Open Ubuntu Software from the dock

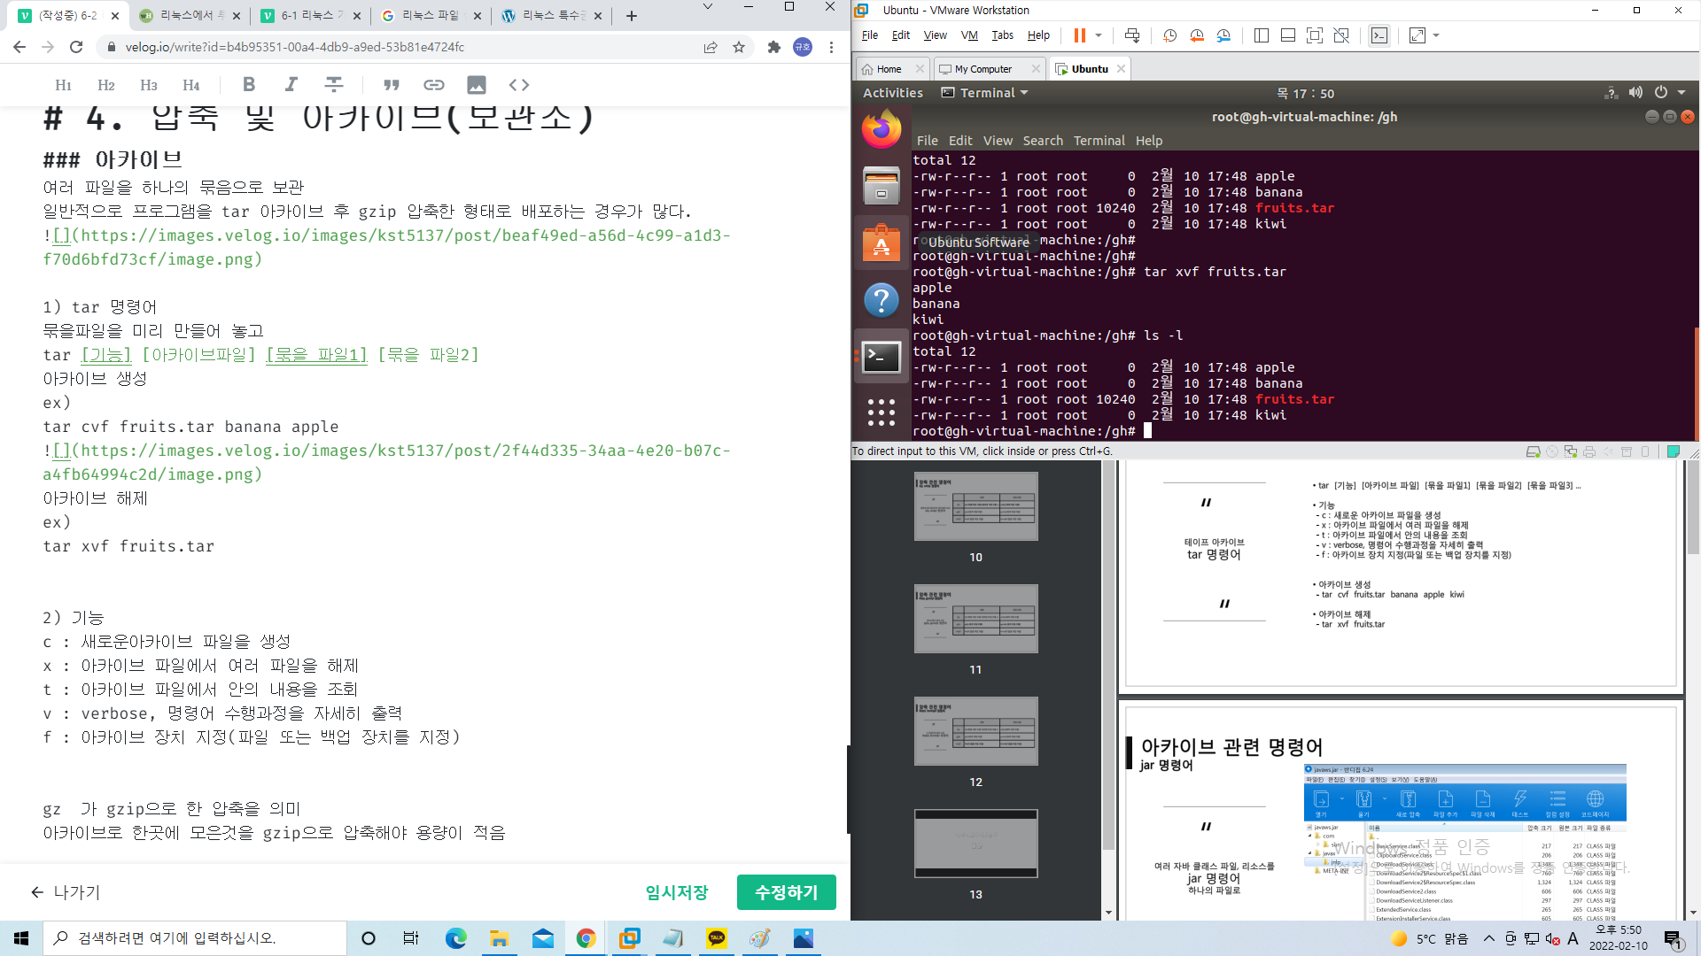pos(881,243)
